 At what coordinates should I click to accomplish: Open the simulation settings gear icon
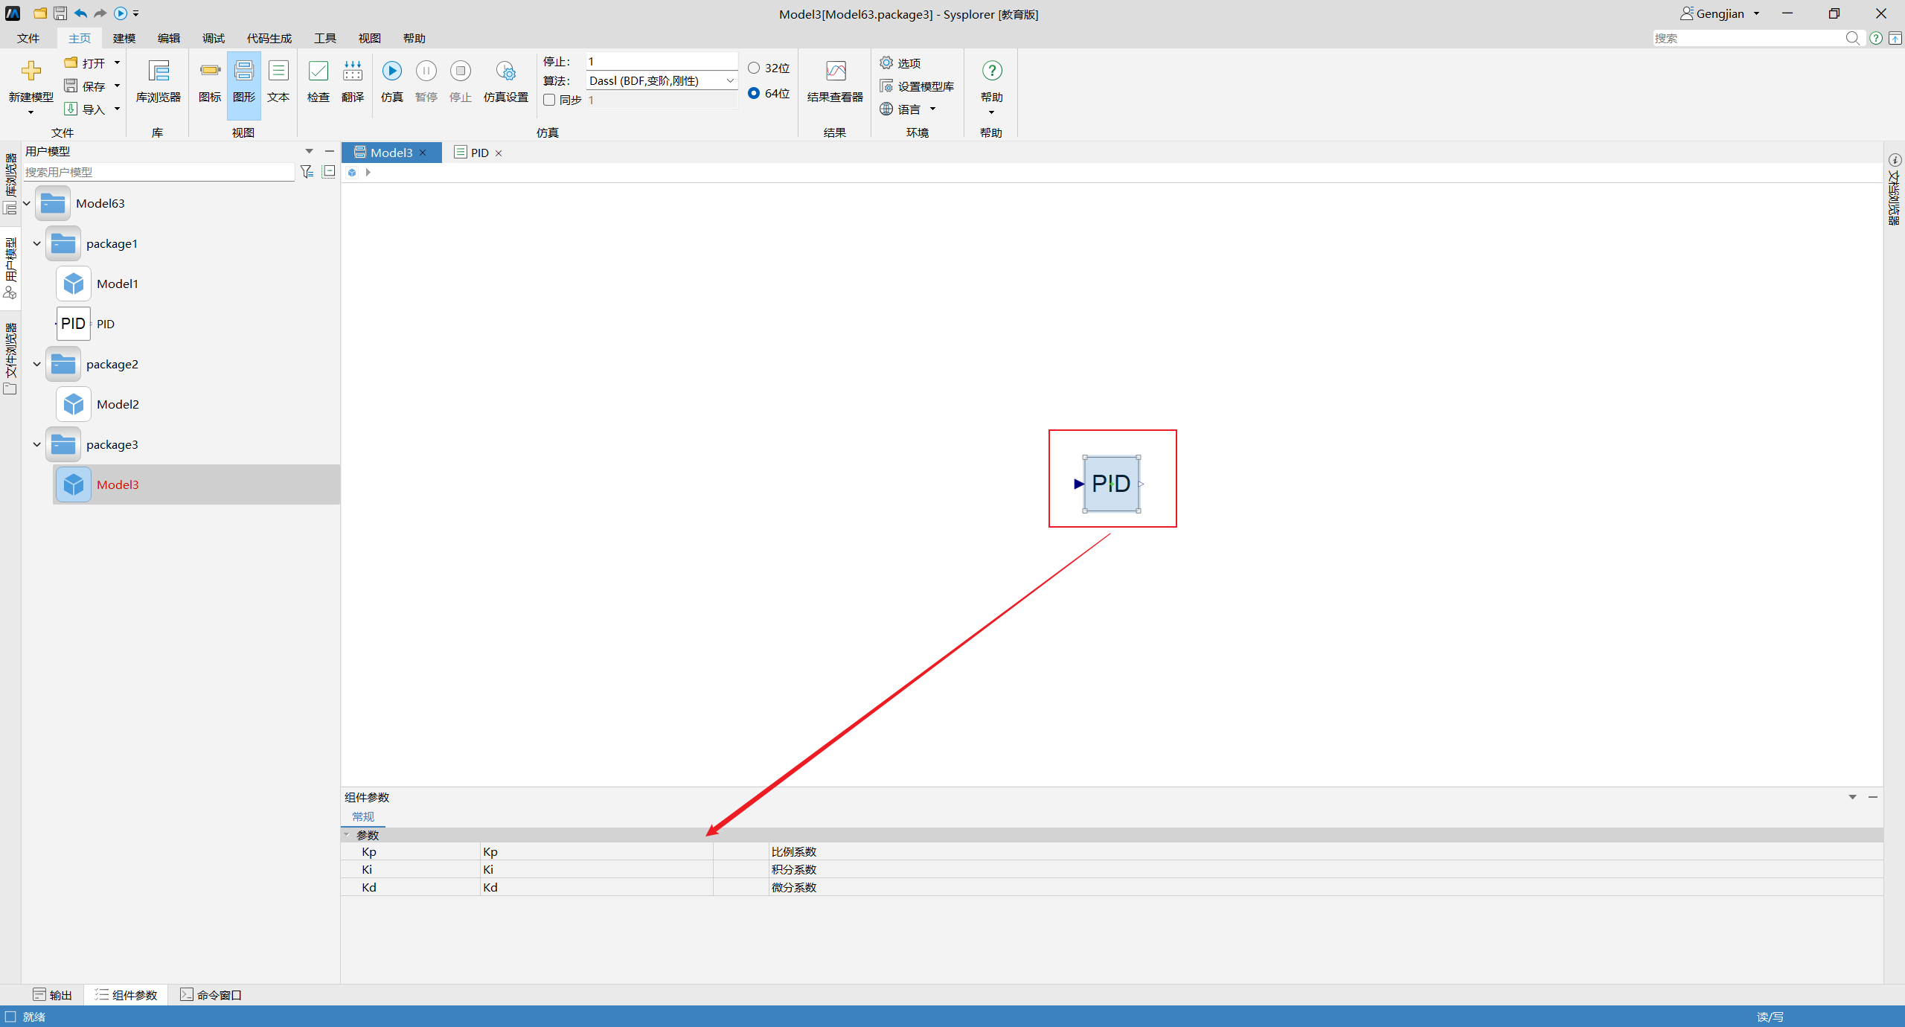pos(505,71)
